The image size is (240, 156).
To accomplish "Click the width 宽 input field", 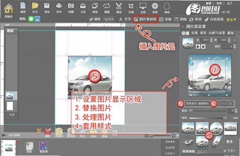I will 205,40.
